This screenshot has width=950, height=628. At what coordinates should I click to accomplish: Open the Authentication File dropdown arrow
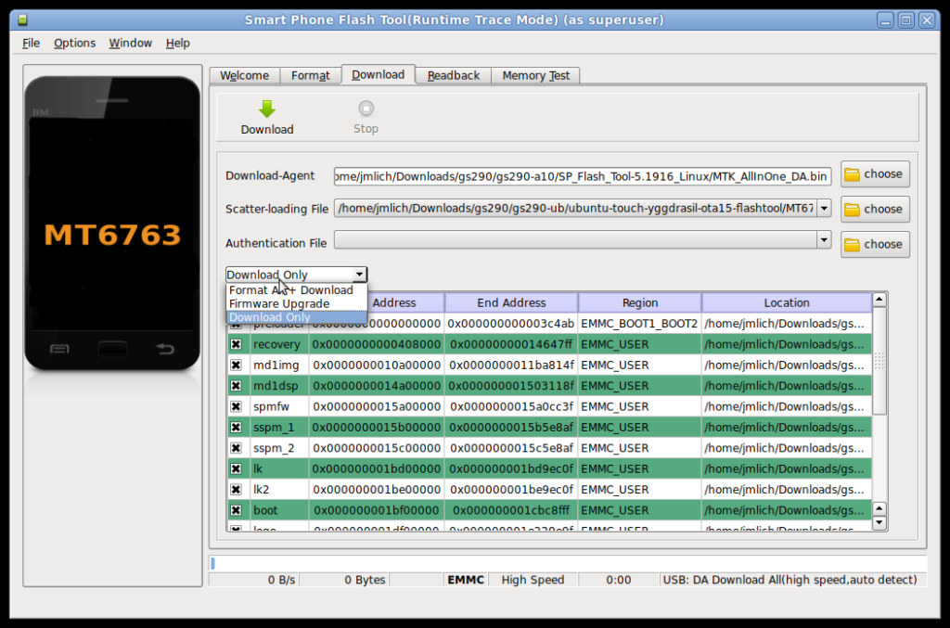pyautogui.click(x=824, y=240)
